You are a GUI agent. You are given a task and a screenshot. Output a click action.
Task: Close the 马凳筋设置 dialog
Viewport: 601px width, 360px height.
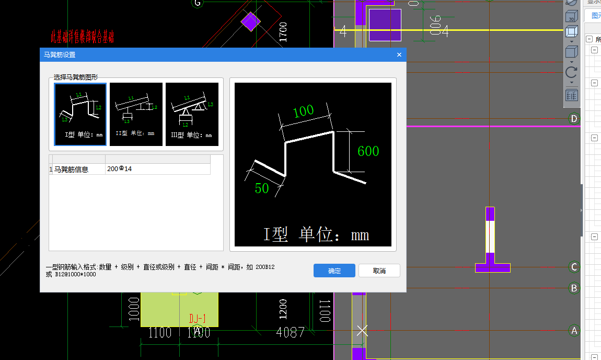pos(399,55)
